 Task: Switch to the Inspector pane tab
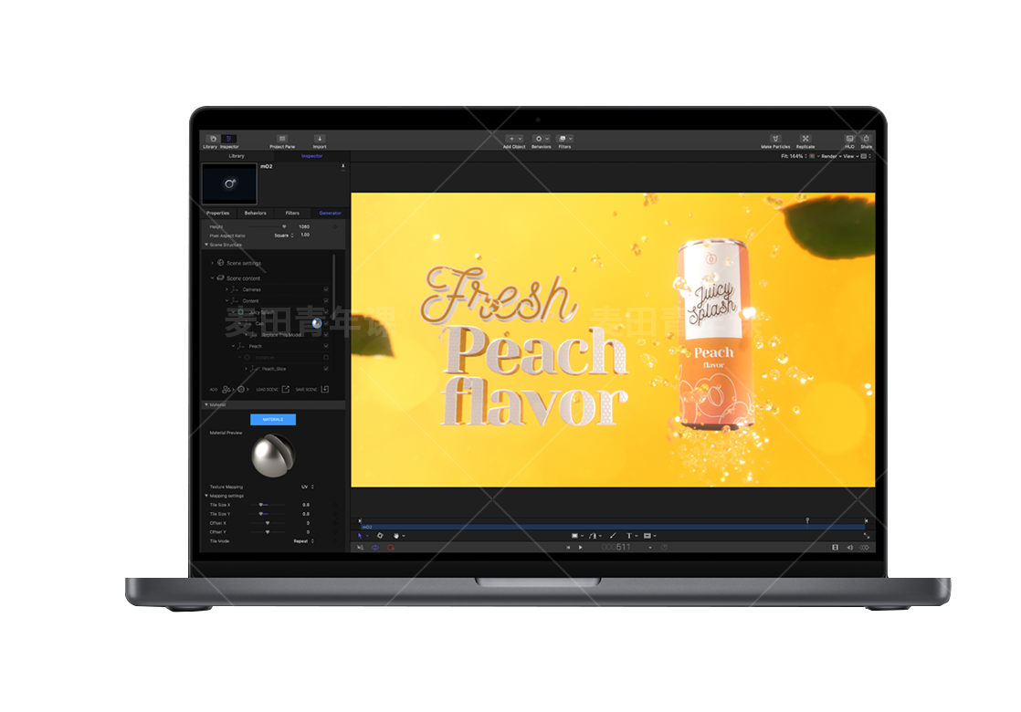click(x=312, y=156)
